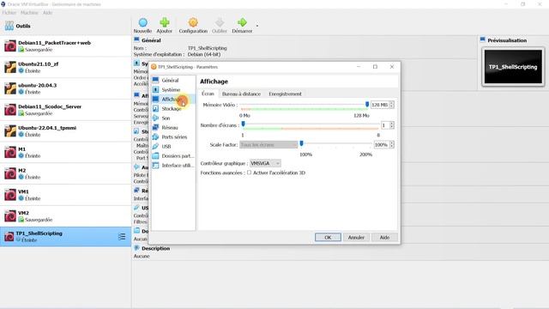Open TP1_ShellScripting machine menu list icon
The image size is (549, 309).
pyautogui.click(x=122, y=237)
